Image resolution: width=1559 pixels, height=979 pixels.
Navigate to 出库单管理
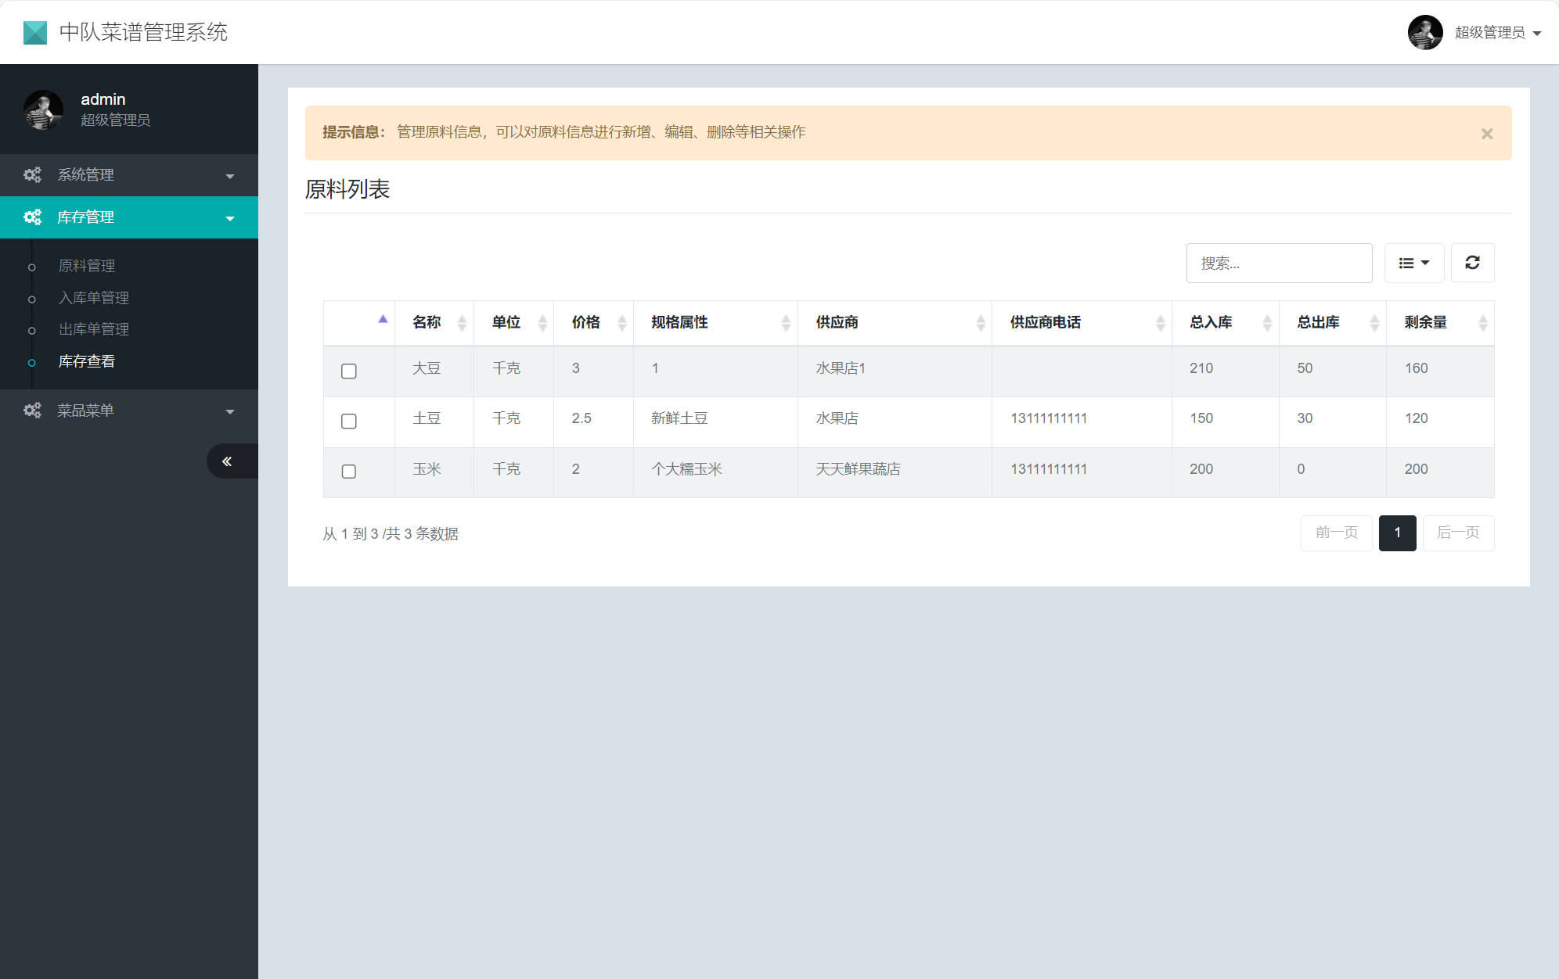tap(92, 329)
